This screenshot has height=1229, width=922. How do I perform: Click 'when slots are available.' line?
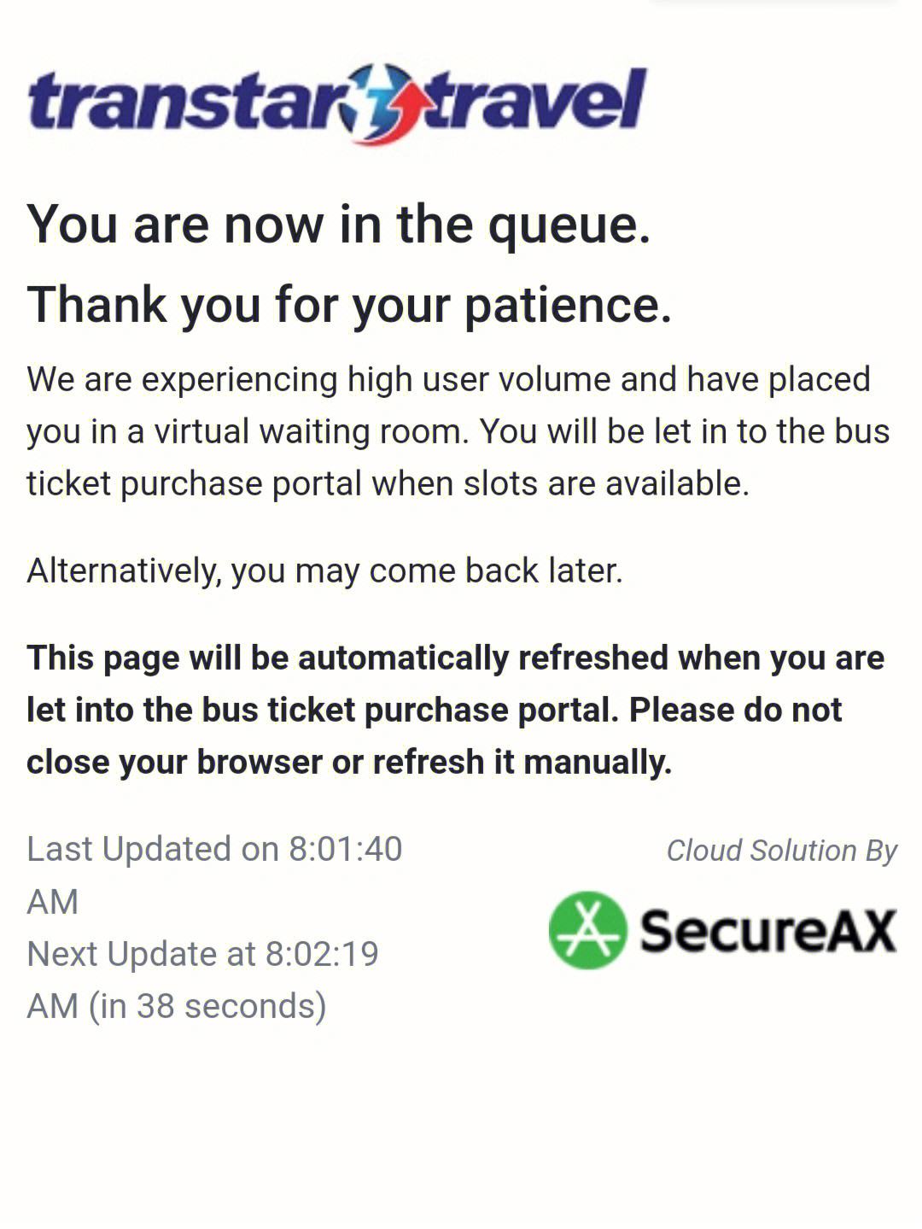coord(560,484)
